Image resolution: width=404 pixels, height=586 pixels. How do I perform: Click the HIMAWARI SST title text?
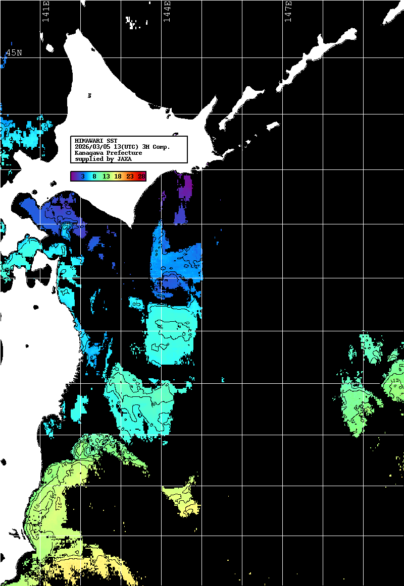(x=96, y=141)
